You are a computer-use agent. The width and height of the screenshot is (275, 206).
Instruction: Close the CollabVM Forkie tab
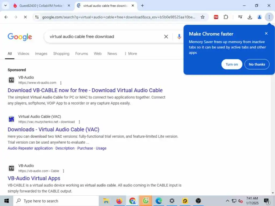(69, 6)
